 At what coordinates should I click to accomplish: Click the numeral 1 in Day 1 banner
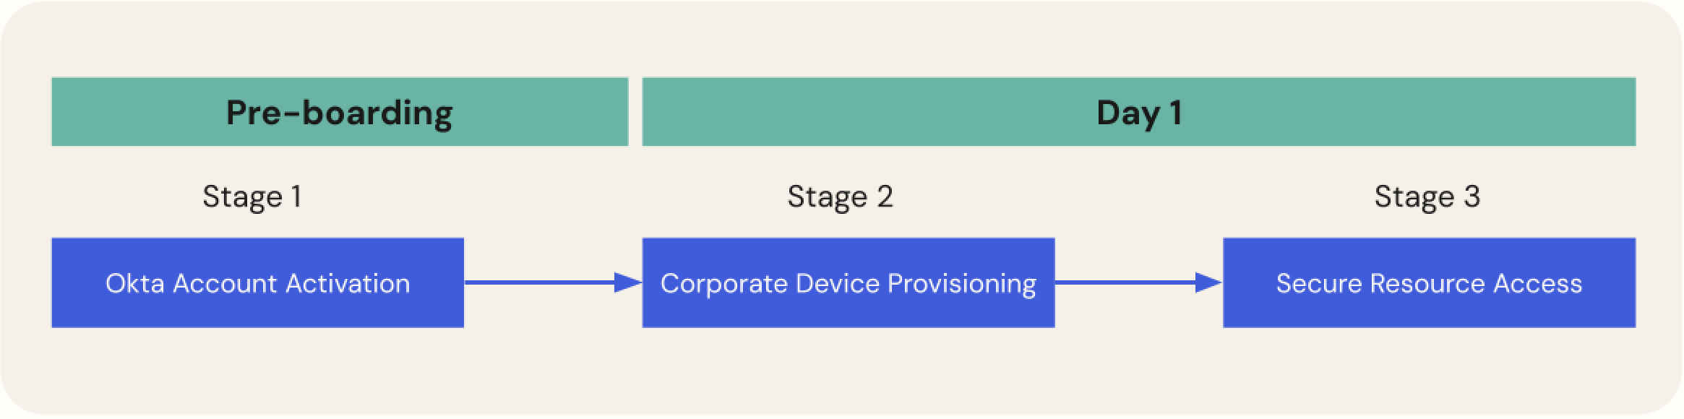1175,113
